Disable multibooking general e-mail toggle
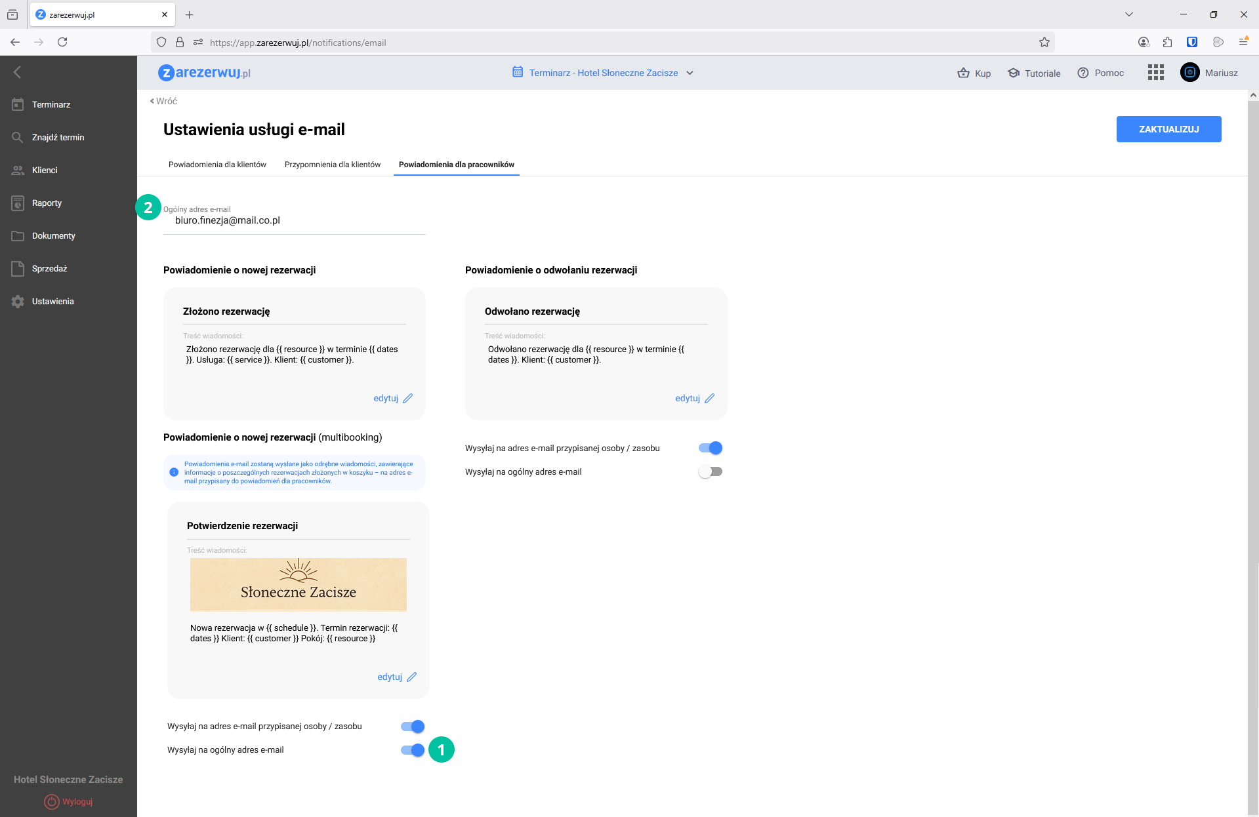 coord(413,750)
